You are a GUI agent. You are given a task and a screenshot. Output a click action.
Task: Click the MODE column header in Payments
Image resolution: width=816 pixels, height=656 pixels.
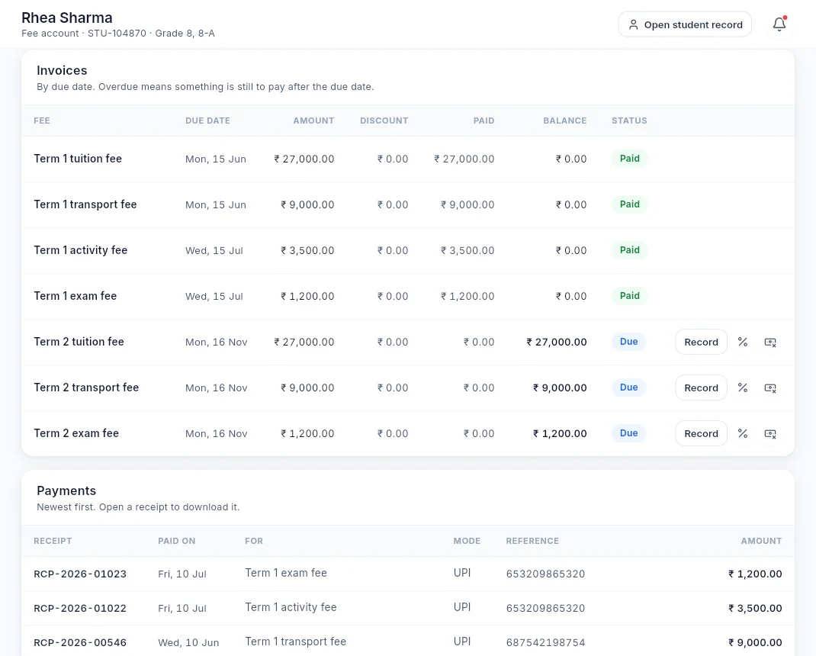click(467, 541)
